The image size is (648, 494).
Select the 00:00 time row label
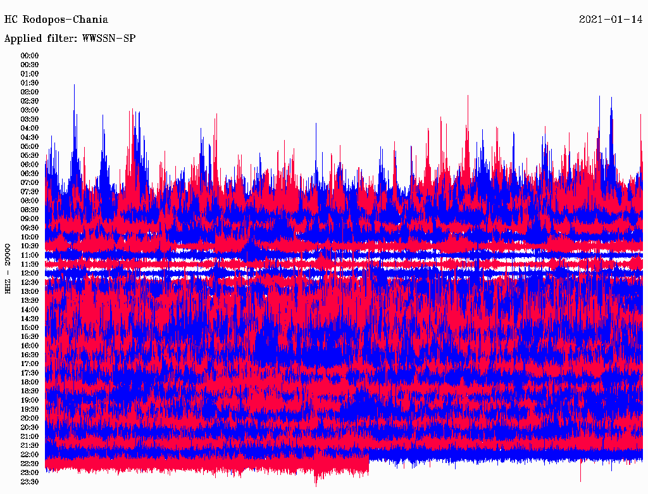(30, 56)
